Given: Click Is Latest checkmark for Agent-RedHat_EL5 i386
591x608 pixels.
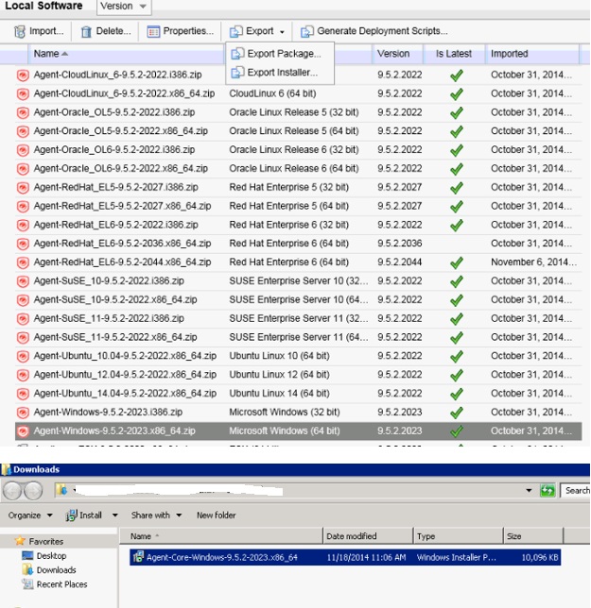Looking at the screenshot, I should pos(457,187).
